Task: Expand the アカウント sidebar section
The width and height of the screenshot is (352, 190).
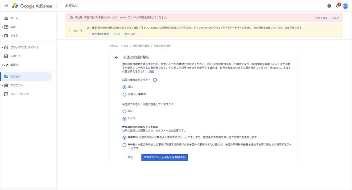Action: [x=2, y=85]
